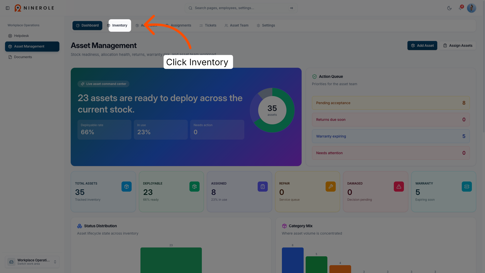Viewport: 485px width, 273px height.
Task: Click the Ninerole logo
Action: coord(34,8)
